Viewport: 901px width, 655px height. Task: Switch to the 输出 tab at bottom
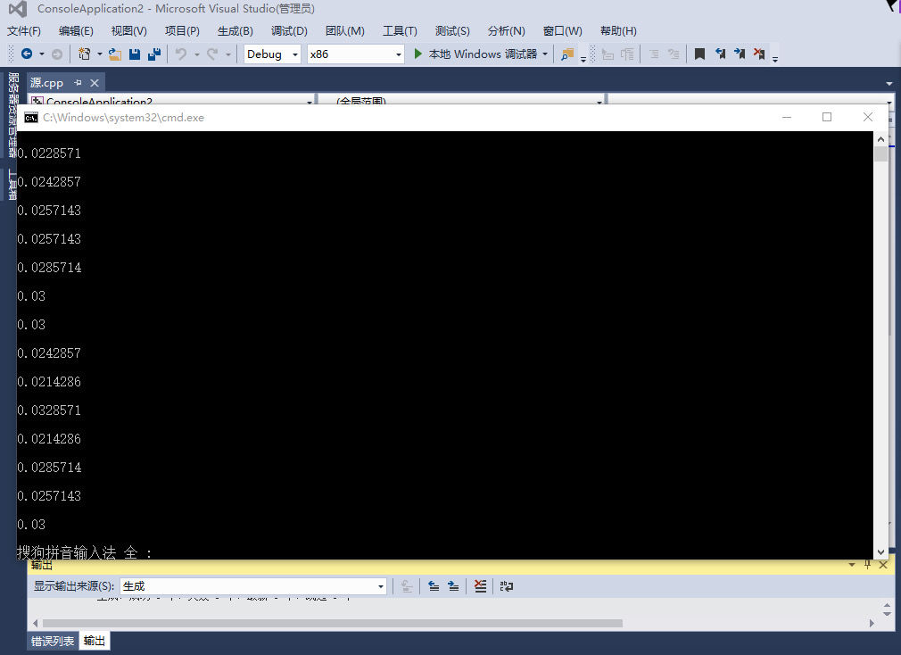pyautogui.click(x=95, y=641)
